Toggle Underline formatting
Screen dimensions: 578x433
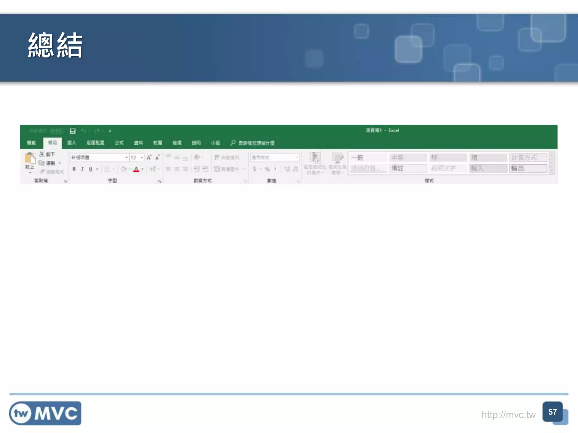coord(91,169)
